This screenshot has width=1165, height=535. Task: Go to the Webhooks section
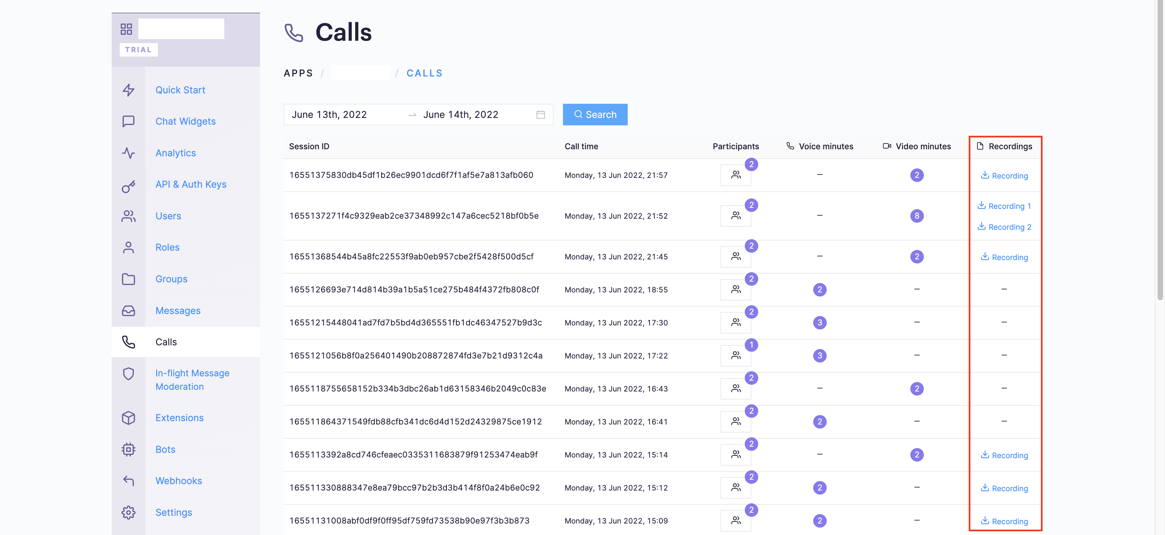(x=178, y=481)
